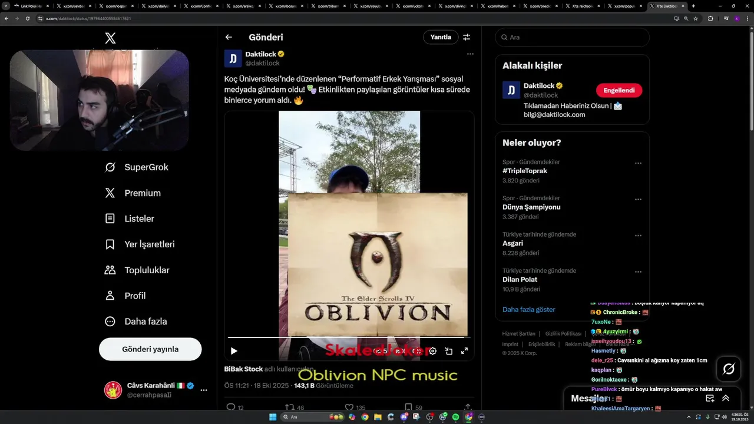Like the post with 135 likes
Screen dimensions: 754x424
pos(349,407)
